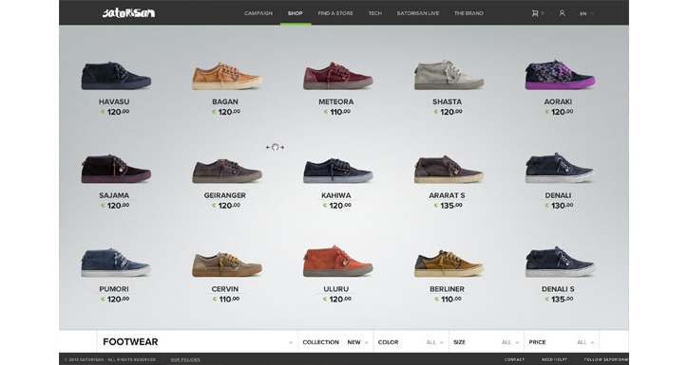
Task: Open The Brand page
Action: point(468,13)
